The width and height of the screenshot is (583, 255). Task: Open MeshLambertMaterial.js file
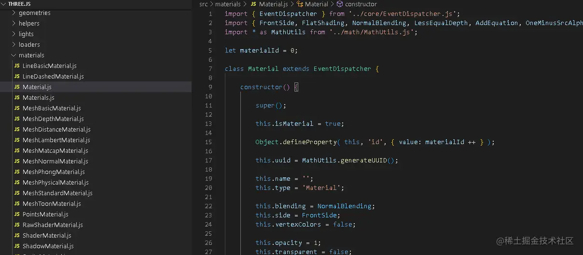56,140
